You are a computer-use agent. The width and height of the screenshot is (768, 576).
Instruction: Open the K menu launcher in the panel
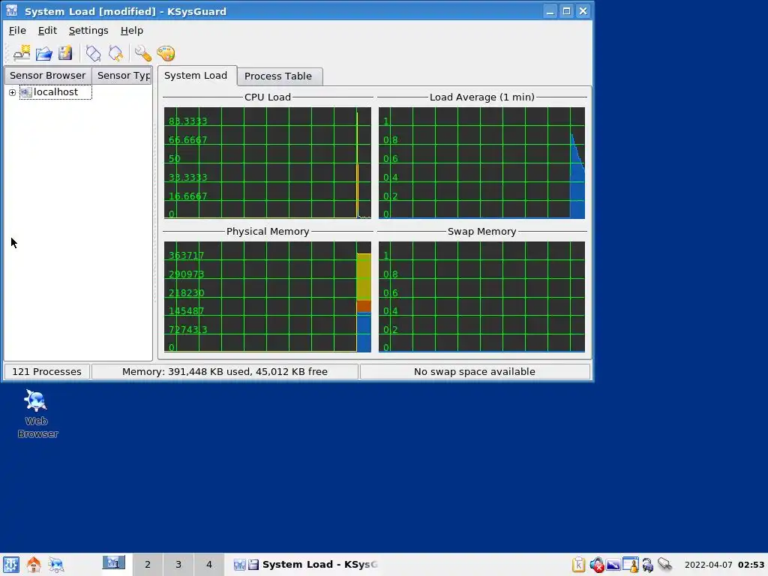coord(11,565)
